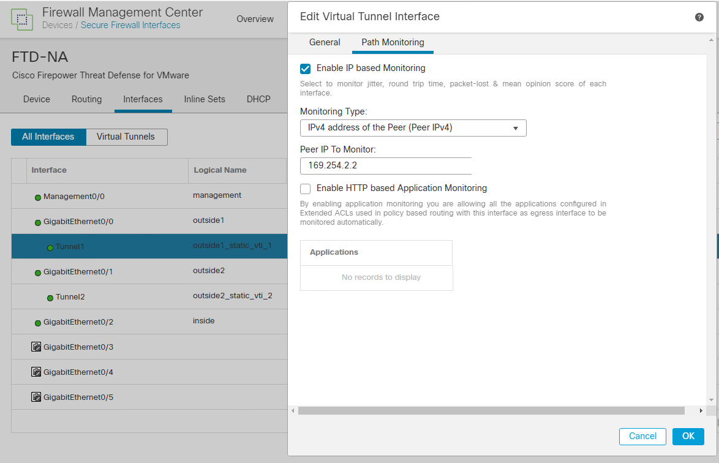Click logical name 'outside1'
719x463 pixels.
click(x=209, y=220)
